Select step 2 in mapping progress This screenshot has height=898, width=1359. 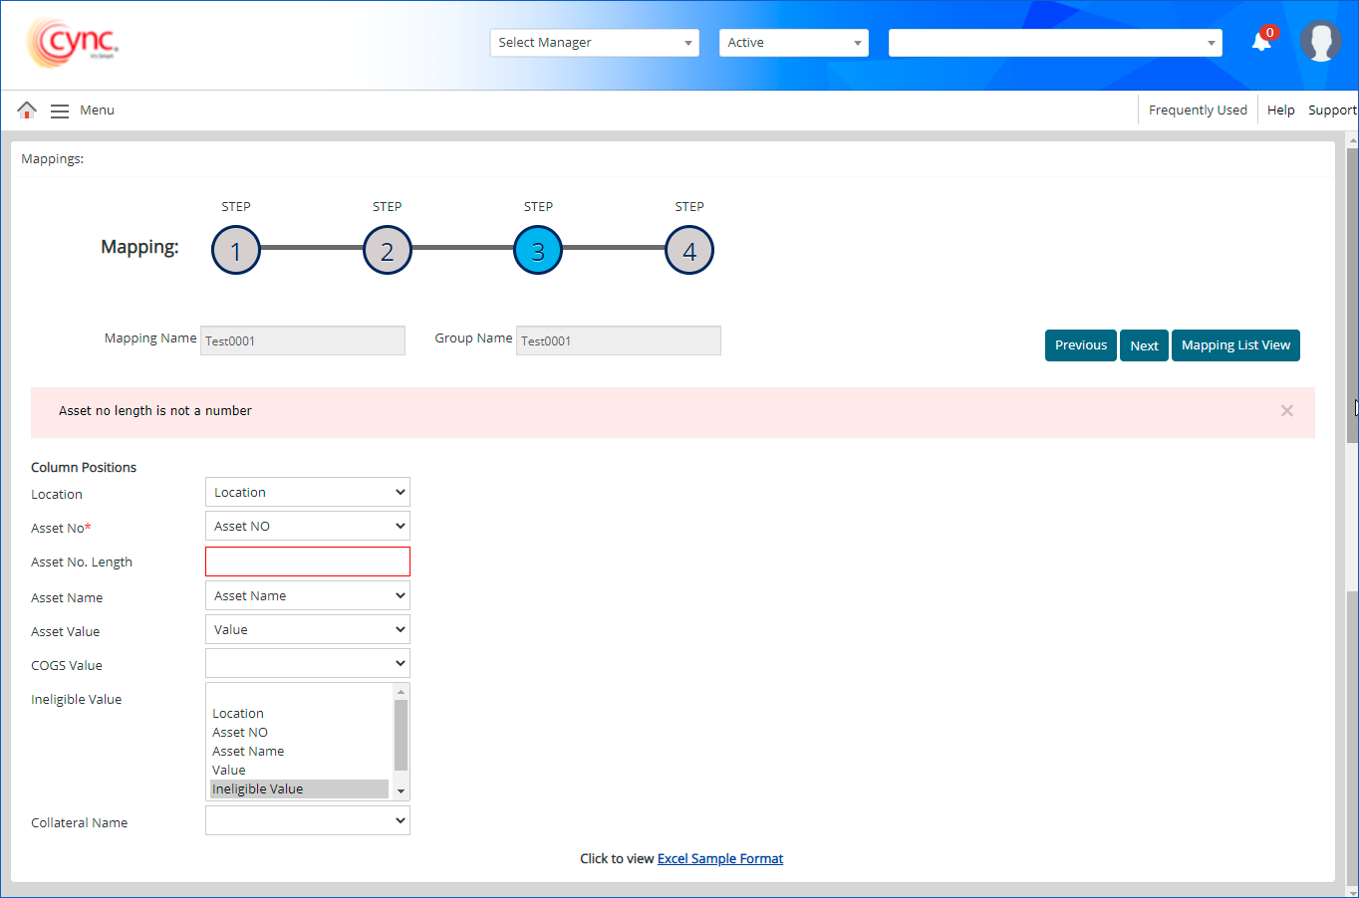[x=388, y=251]
